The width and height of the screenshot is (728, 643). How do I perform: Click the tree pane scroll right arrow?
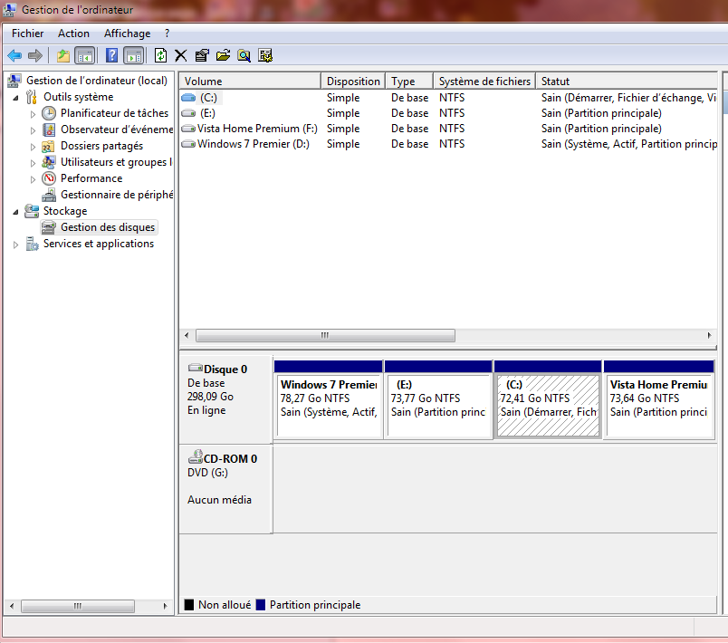[x=165, y=606]
